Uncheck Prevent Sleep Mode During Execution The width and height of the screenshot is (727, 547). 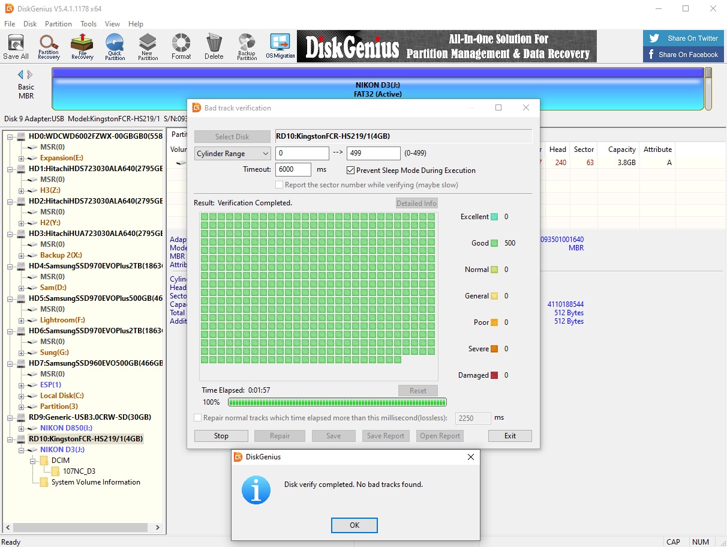(351, 171)
